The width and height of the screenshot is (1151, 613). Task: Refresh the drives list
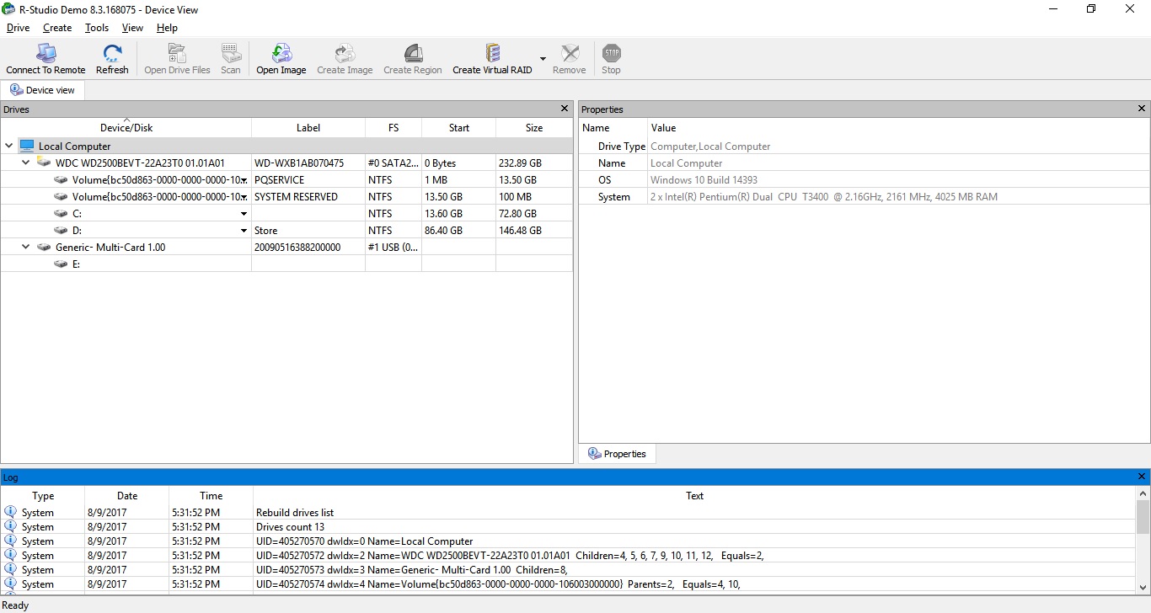[x=112, y=53]
